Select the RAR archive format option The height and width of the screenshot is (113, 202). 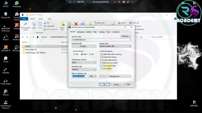(x=76, y=54)
